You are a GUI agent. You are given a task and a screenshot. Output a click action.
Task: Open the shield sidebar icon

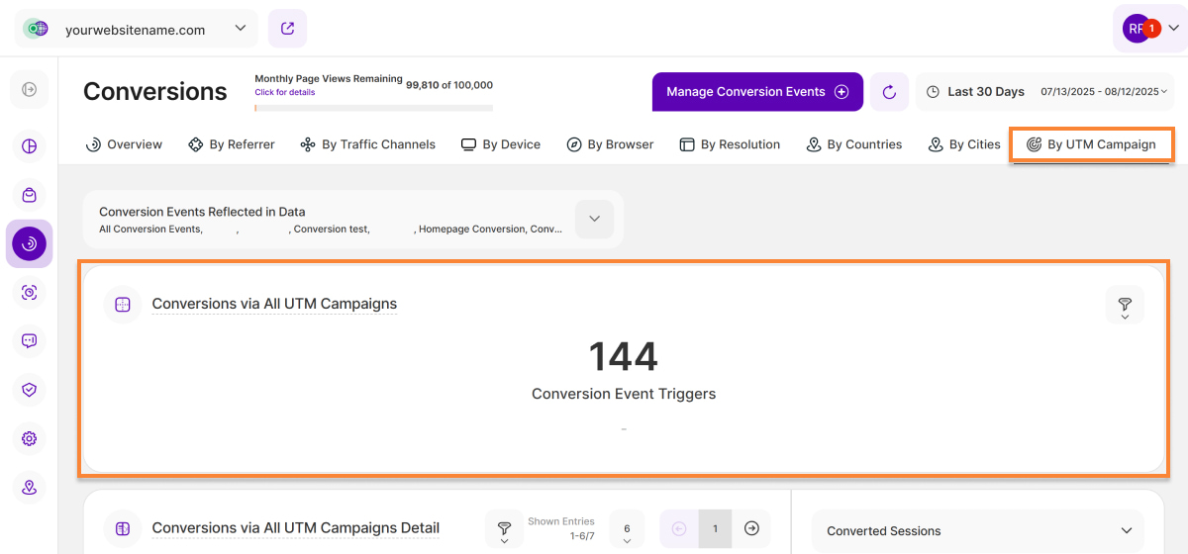pyautogui.click(x=30, y=390)
